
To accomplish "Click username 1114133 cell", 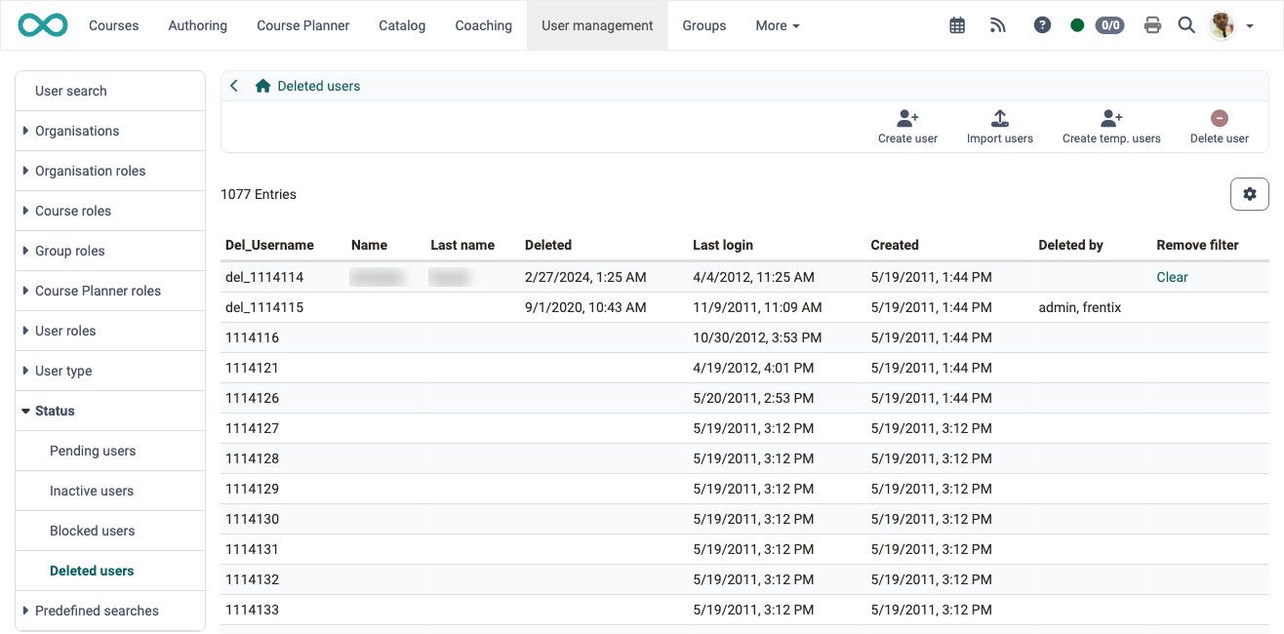I will point(252,610).
